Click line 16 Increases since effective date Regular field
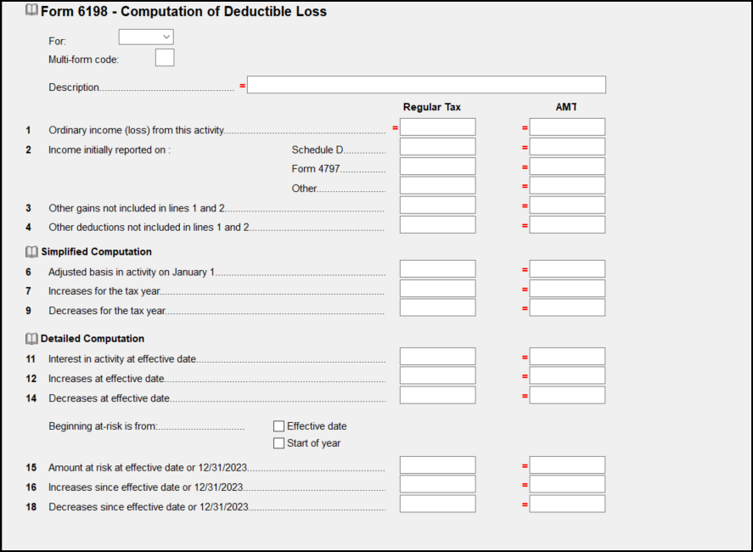Screen dimensions: 753x552 437,484
